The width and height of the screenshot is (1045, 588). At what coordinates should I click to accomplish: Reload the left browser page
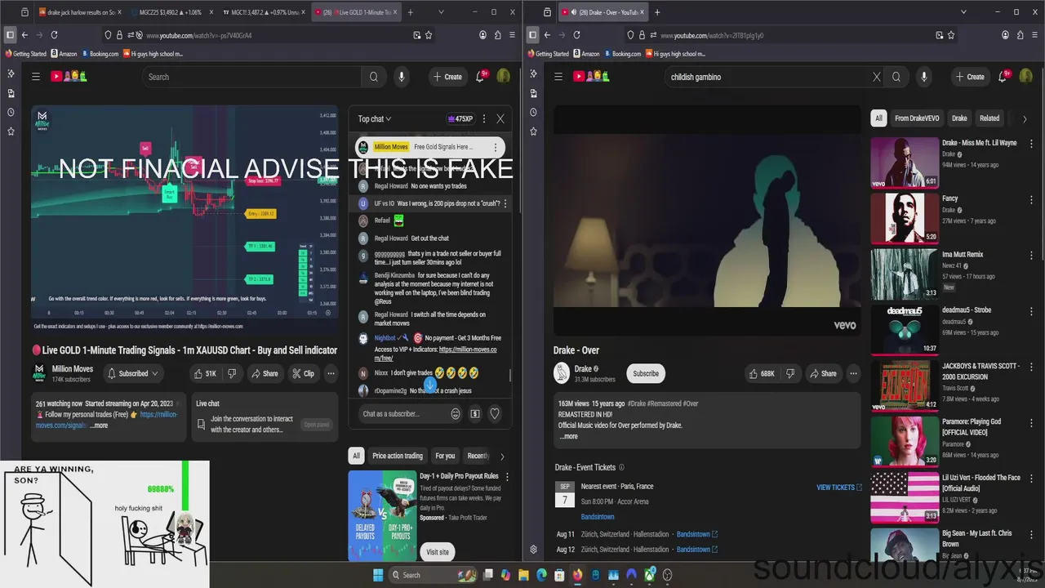[x=54, y=35]
